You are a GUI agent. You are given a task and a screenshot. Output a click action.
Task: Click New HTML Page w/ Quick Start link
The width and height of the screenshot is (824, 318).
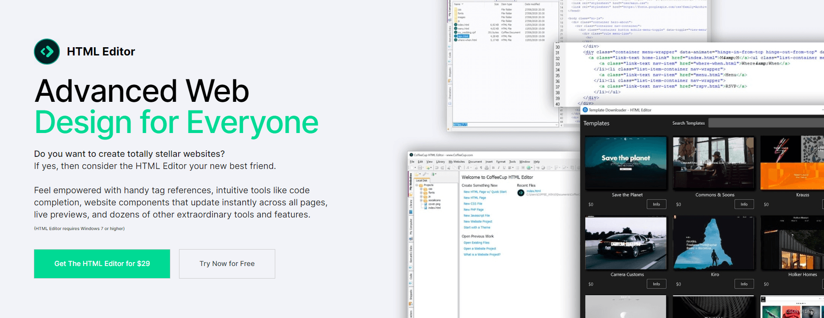pos(485,191)
